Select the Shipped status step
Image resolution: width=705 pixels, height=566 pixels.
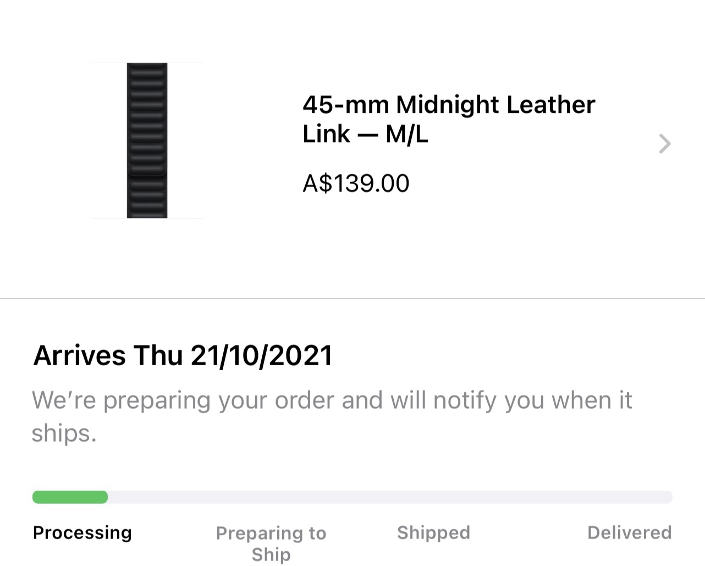coord(433,532)
